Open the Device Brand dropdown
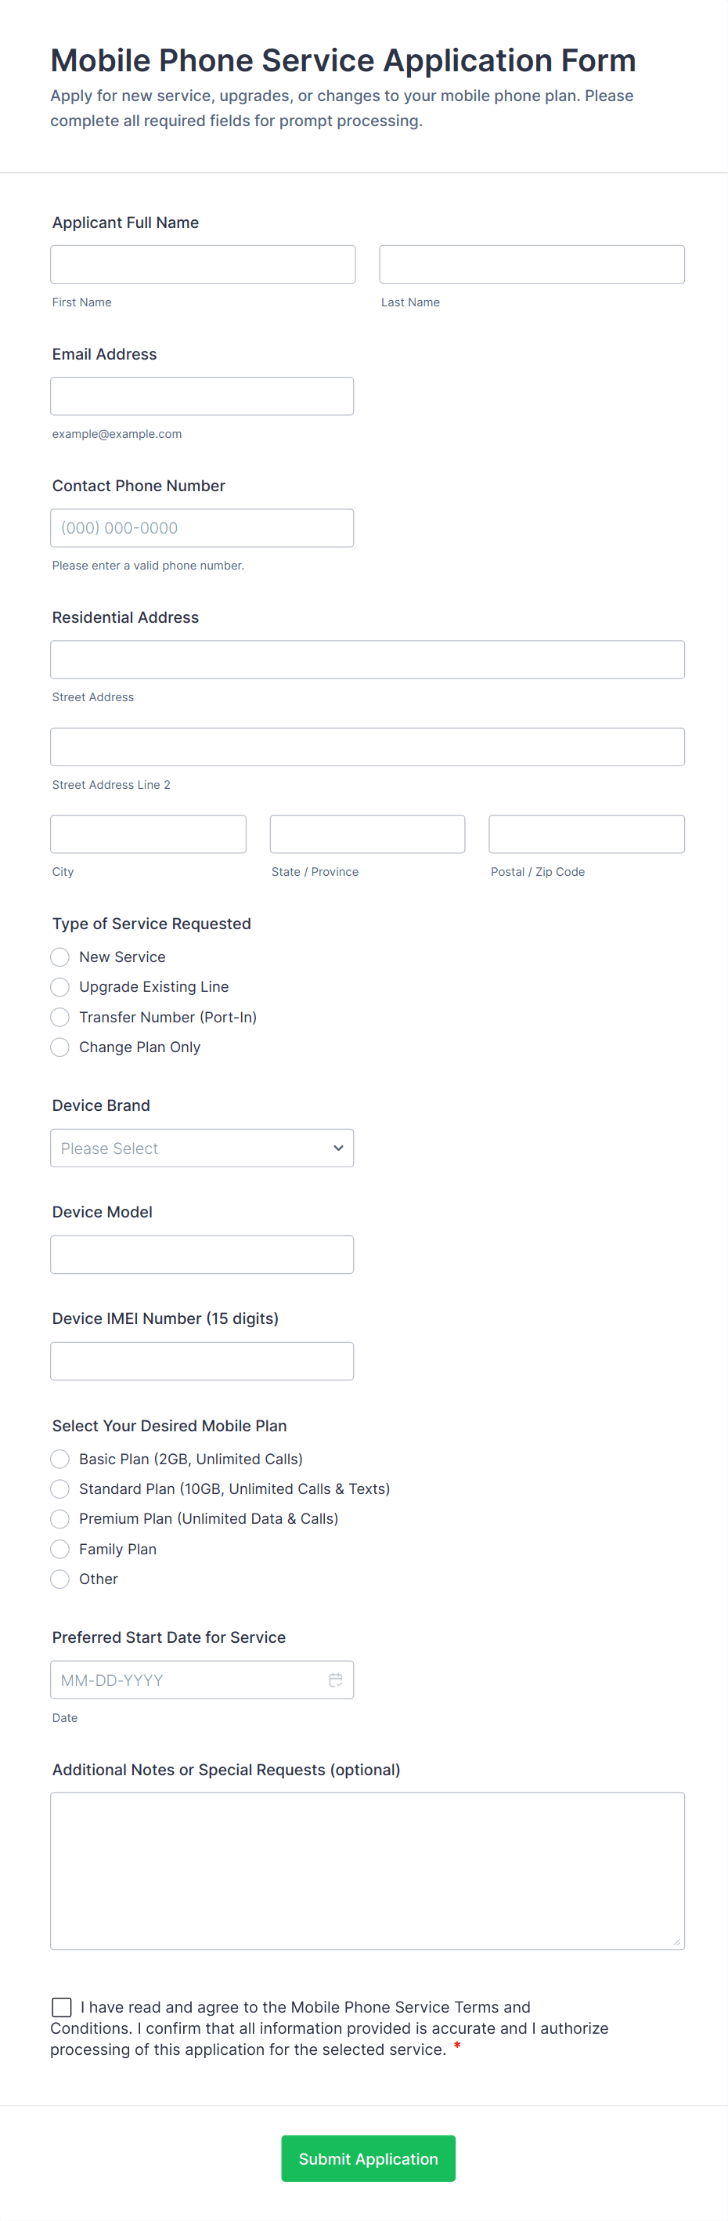The height and width of the screenshot is (2221, 728). pos(202,1148)
